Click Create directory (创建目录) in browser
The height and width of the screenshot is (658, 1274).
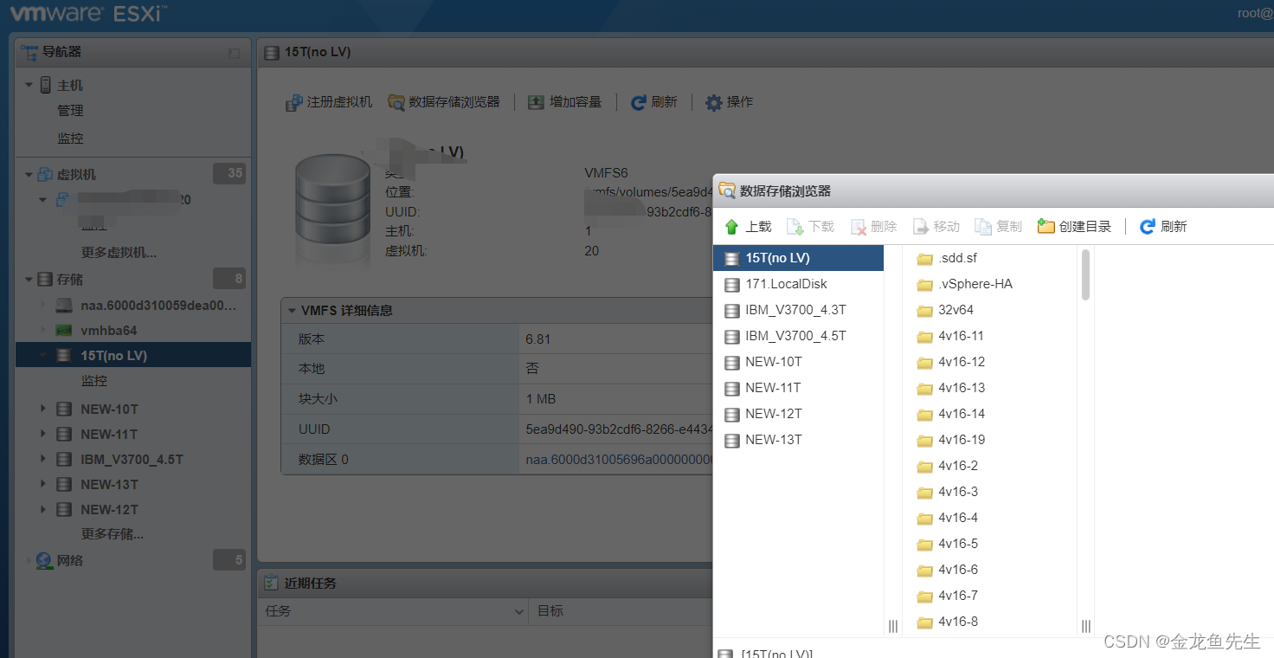[x=1075, y=227]
